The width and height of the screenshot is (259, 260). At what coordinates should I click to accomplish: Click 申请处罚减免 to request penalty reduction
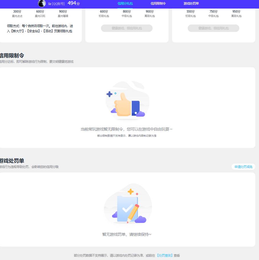pos(243,166)
